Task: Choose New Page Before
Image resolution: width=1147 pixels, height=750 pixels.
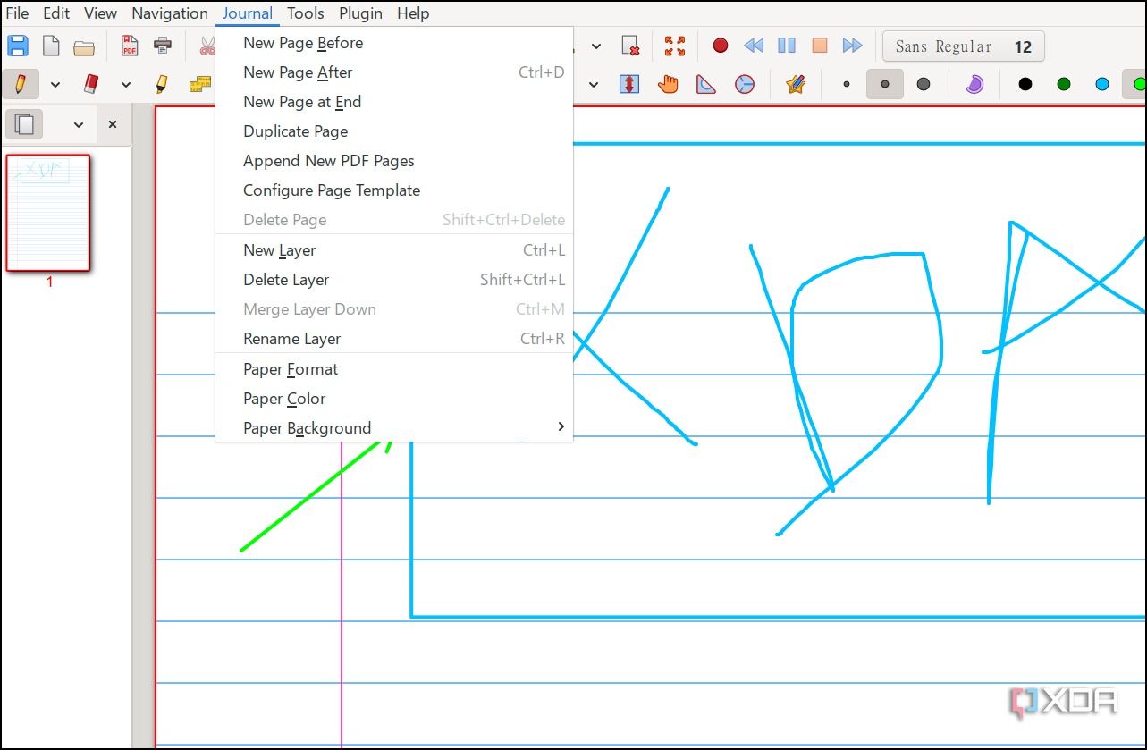Action: coord(394,43)
